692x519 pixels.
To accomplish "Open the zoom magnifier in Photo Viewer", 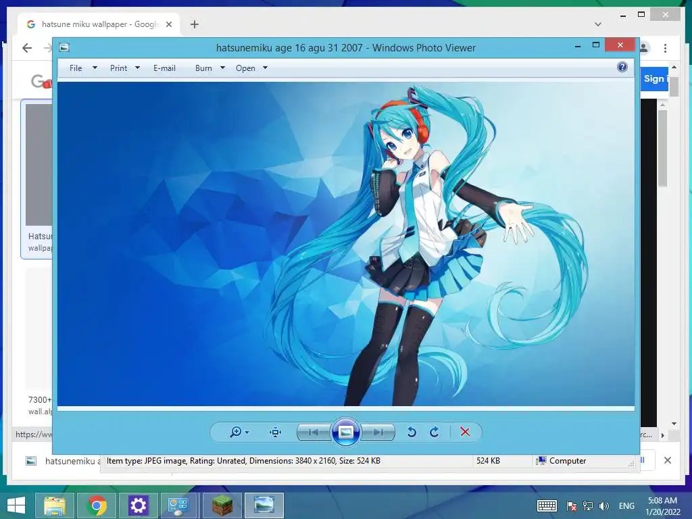I will tap(236, 432).
